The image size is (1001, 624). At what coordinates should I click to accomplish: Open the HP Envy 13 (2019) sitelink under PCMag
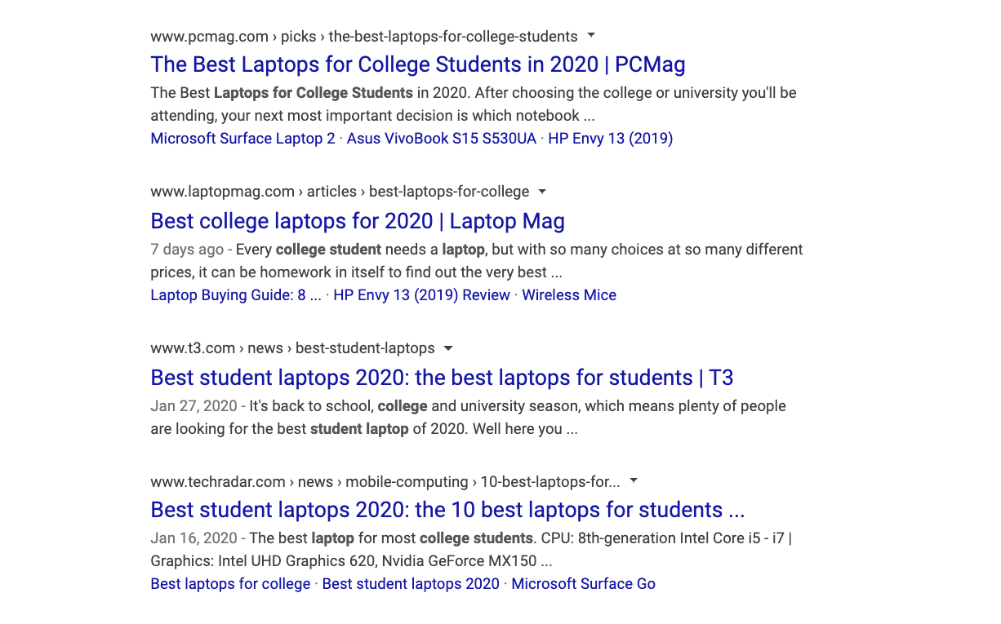point(609,138)
